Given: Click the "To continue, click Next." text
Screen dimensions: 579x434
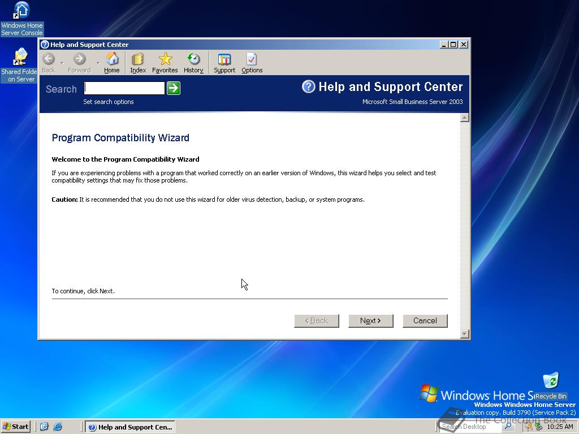Looking at the screenshot, I should 83,291.
